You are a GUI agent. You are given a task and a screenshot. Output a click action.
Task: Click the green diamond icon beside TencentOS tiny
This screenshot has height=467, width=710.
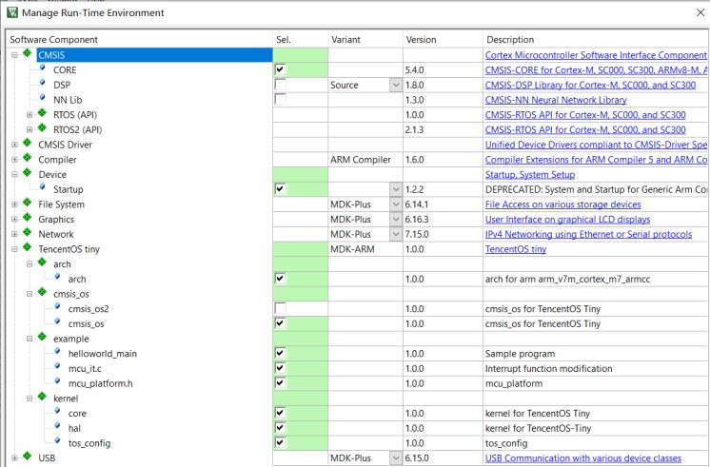28,247
